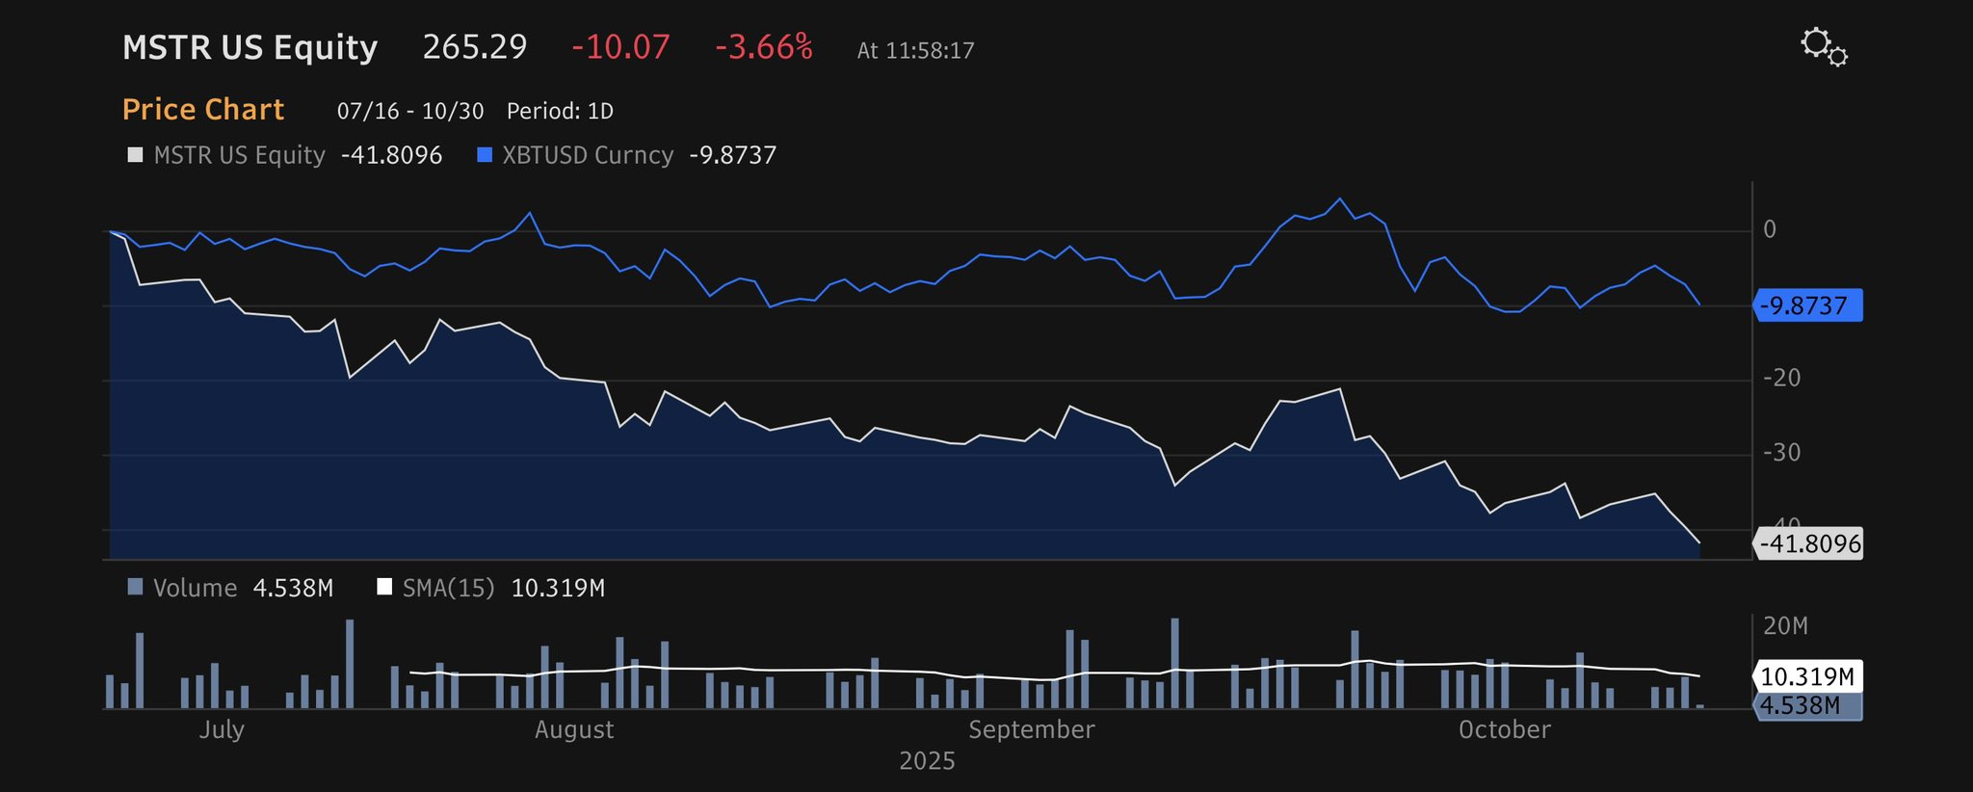The height and width of the screenshot is (792, 1973).
Task: Click the MSTR US Equity legend label
Action: [240, 155]
